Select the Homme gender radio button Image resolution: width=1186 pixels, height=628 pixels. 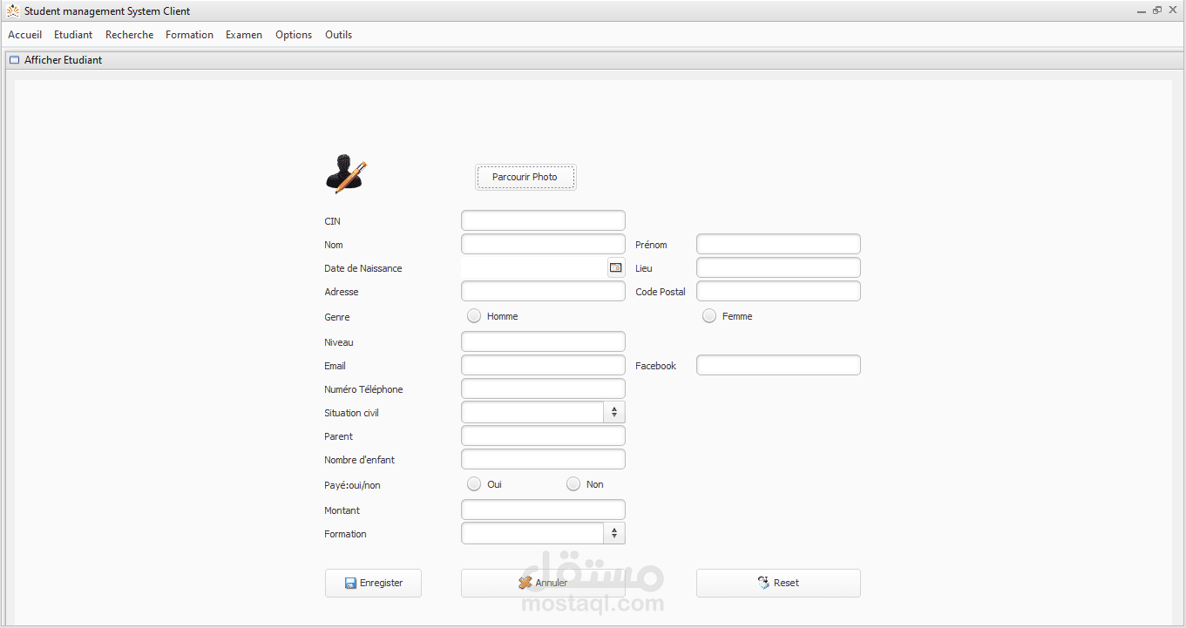tap(474, 315)
